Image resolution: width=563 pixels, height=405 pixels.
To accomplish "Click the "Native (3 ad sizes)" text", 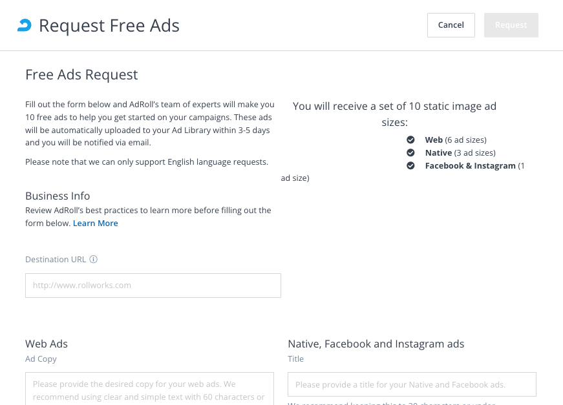I will [x=460, y=153].
